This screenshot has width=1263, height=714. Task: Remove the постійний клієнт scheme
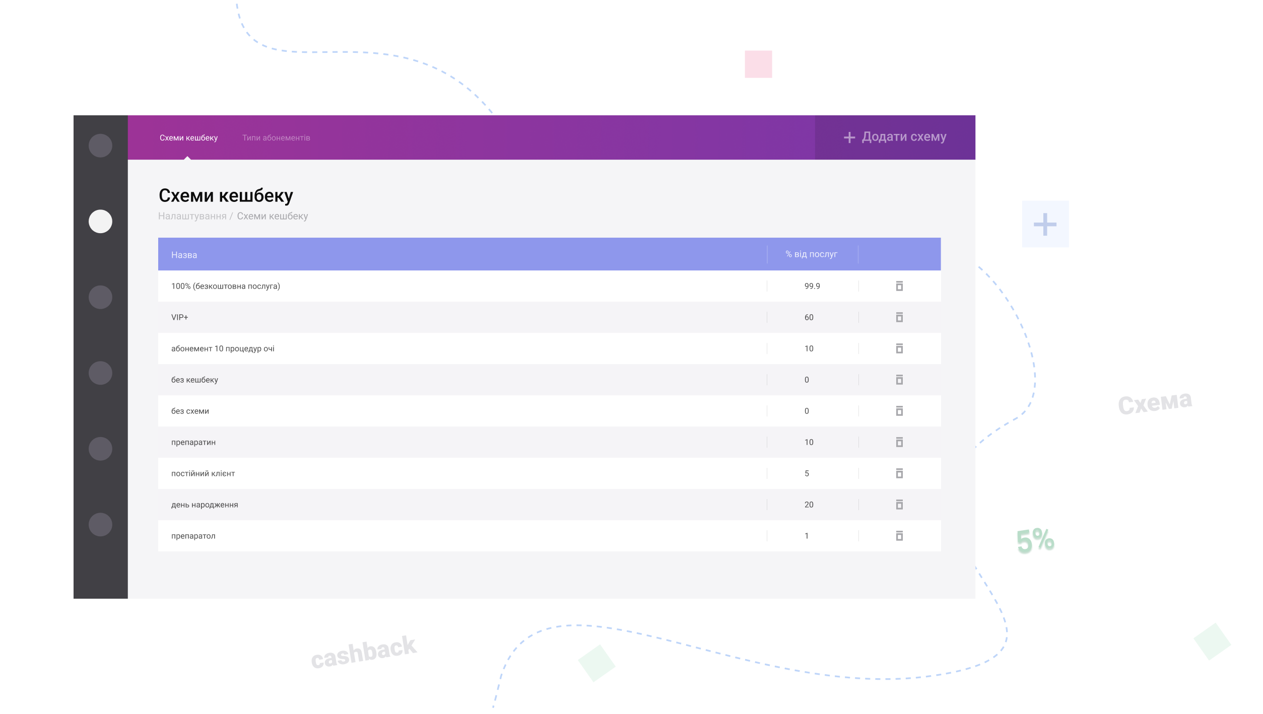point(899,473)
